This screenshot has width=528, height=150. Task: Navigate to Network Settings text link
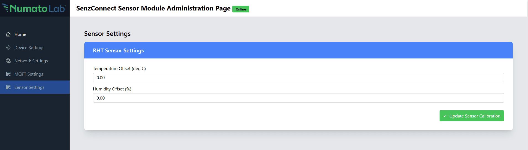click(31, 61)
